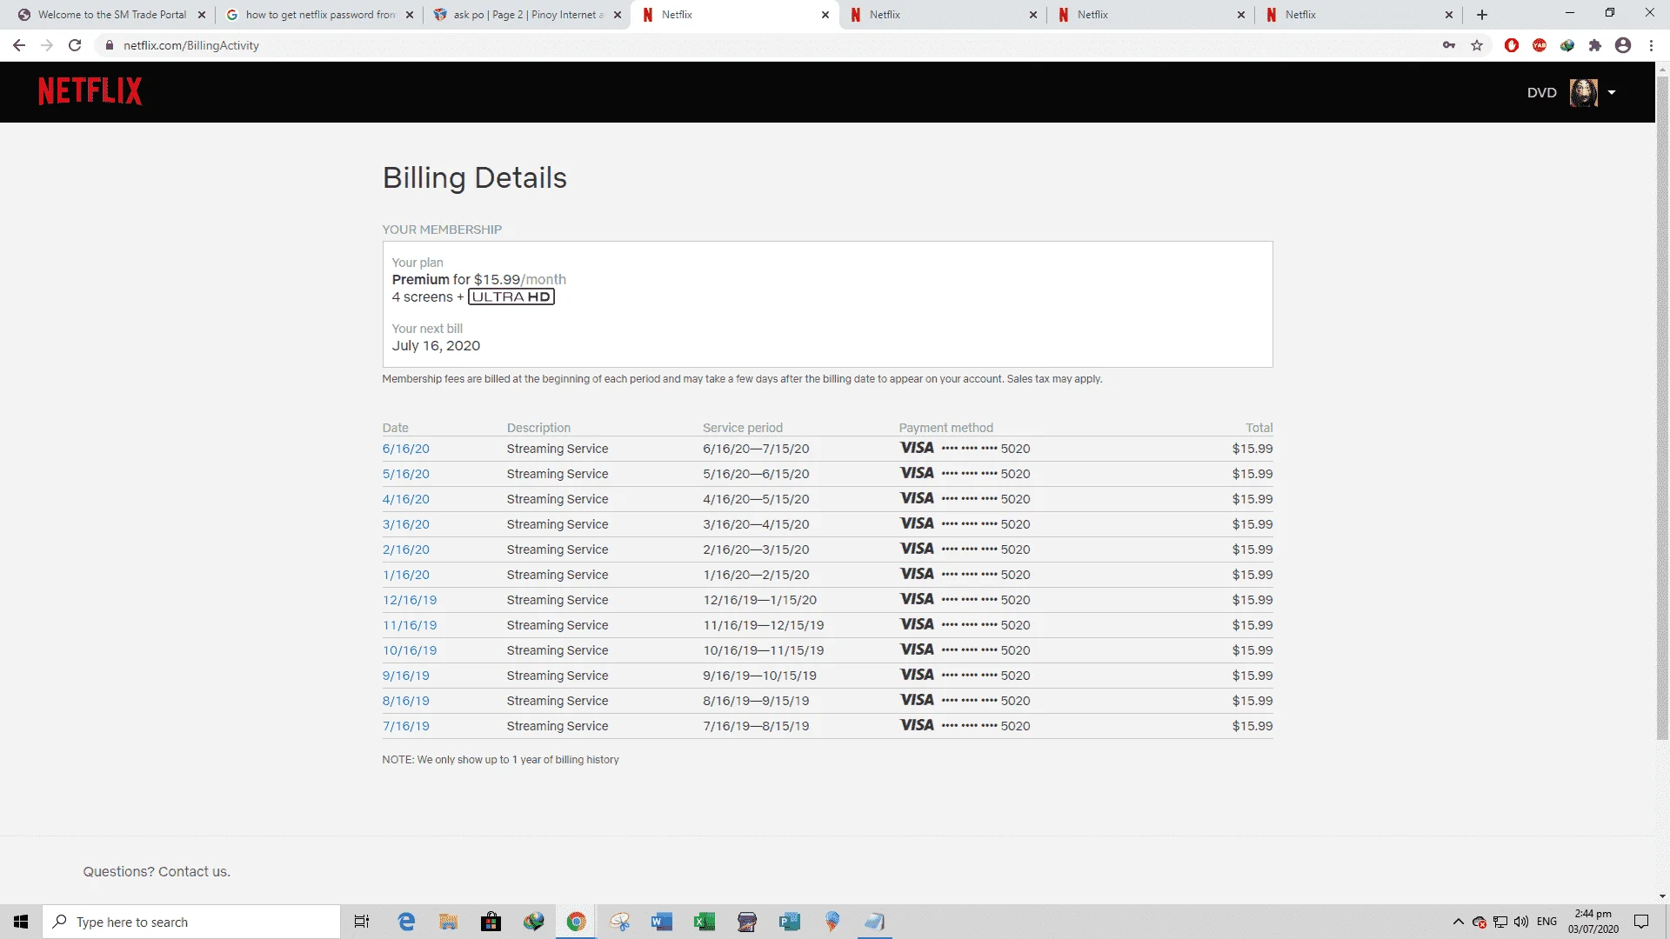
Task: Click the 'Questions? Contact us.' link
Action: point(157,871)
